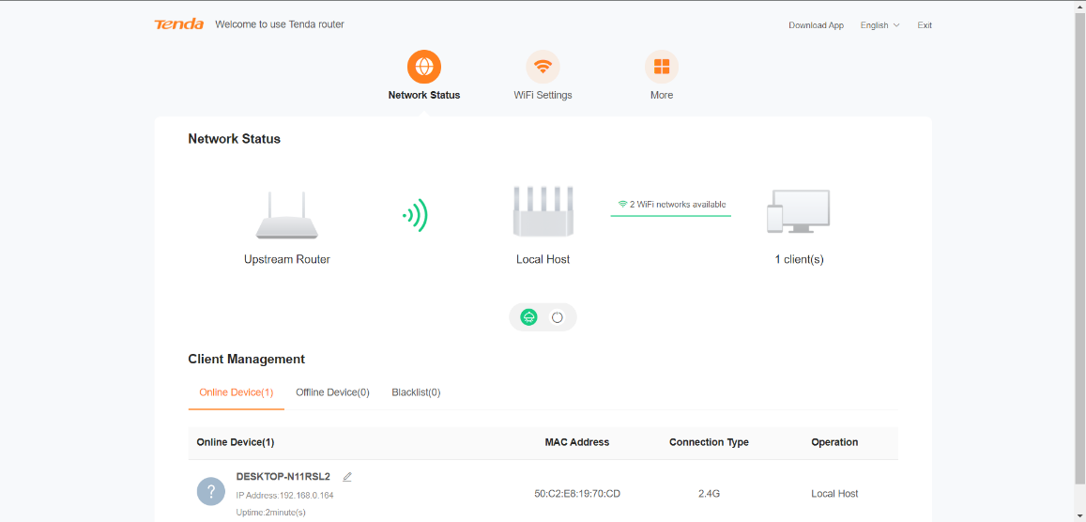Click the Tenda logo
1086x522 pixels.
point(179,24)
